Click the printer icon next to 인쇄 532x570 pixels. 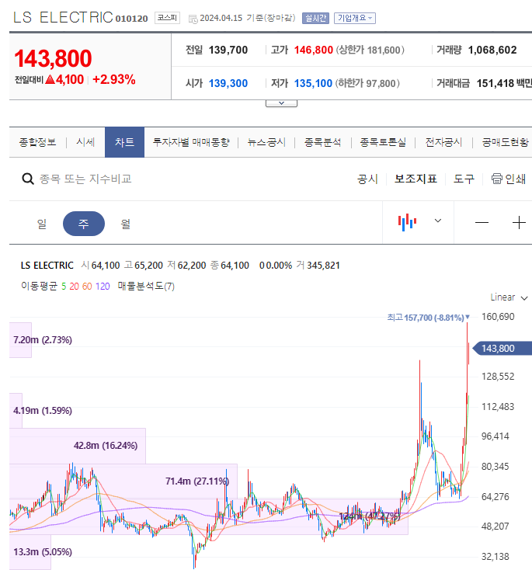pos(496,179)
